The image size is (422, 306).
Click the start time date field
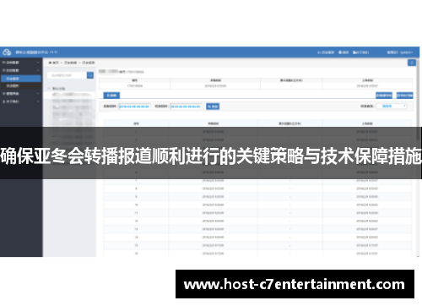click(x=134, y=107)
